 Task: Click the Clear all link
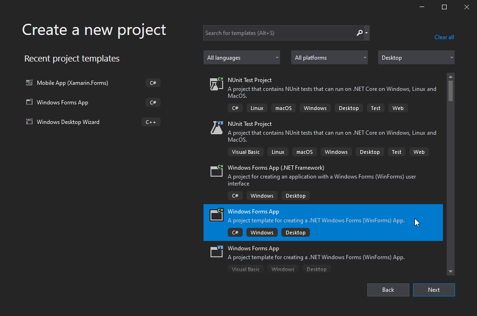coord(444,37)
